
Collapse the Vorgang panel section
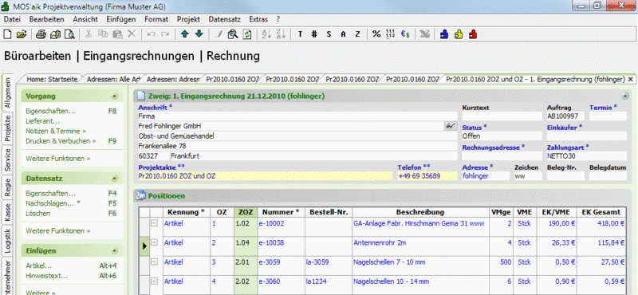[x=114, y=96]
